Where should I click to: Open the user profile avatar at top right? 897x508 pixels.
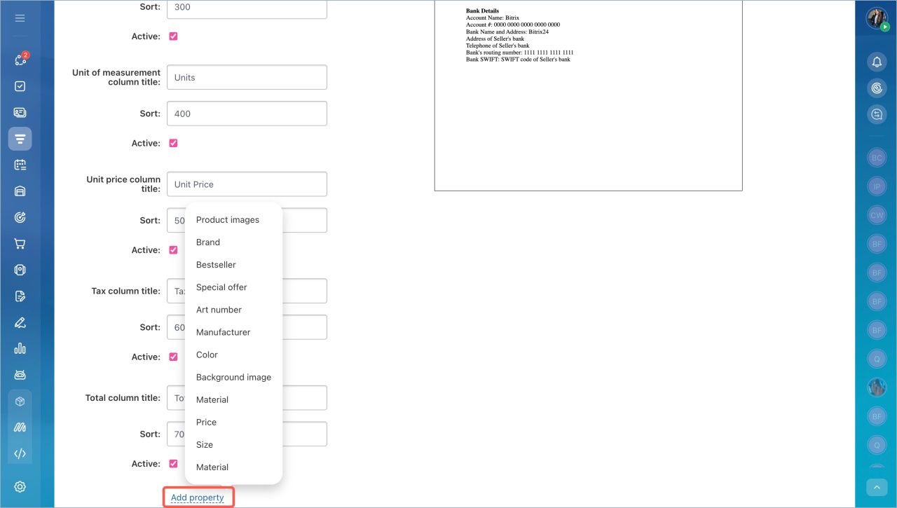(876, 18)
